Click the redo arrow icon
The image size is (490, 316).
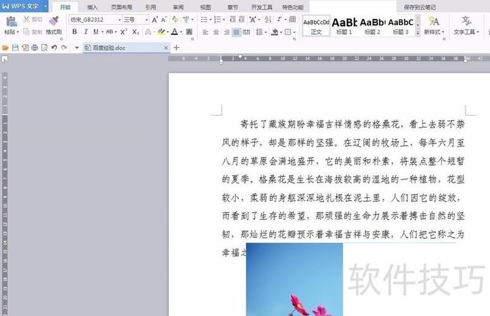tap(64, 48)
